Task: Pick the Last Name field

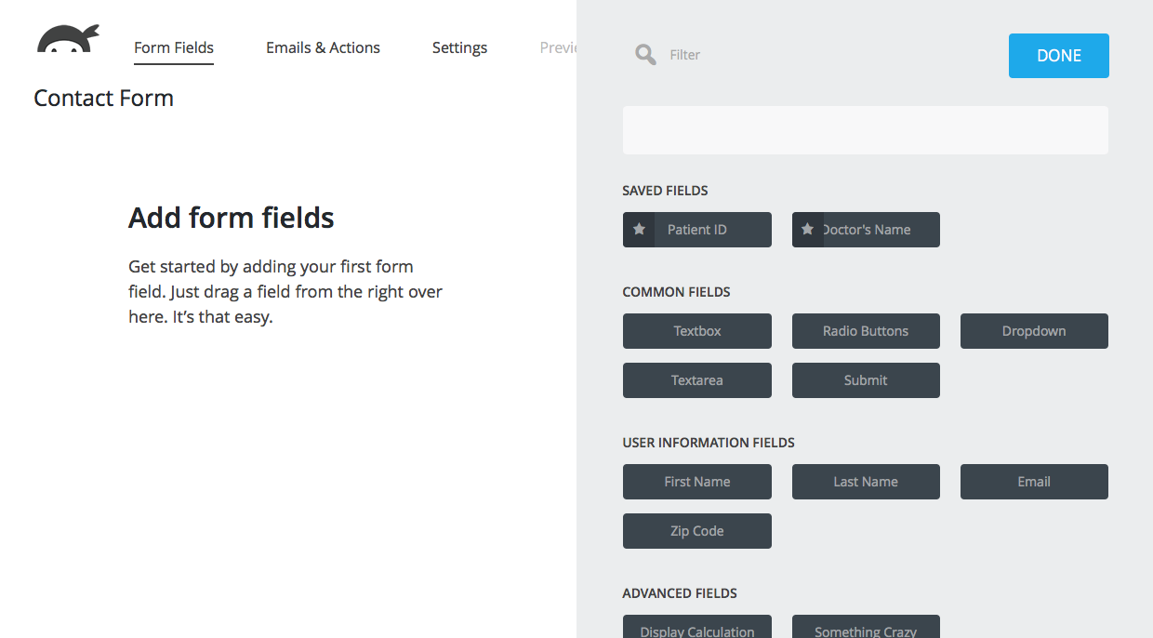Action: [865, 482]
